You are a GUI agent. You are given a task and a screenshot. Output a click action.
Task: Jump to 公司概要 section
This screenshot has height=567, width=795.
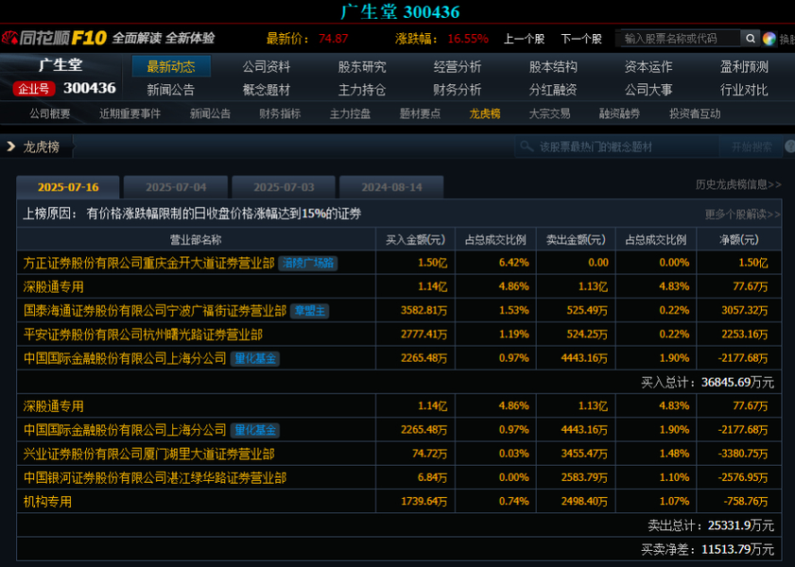pyautogui.click(x=50, y=114)
